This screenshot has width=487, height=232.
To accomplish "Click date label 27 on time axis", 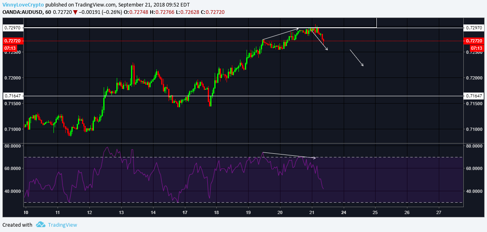I will [x=439, y=213].
